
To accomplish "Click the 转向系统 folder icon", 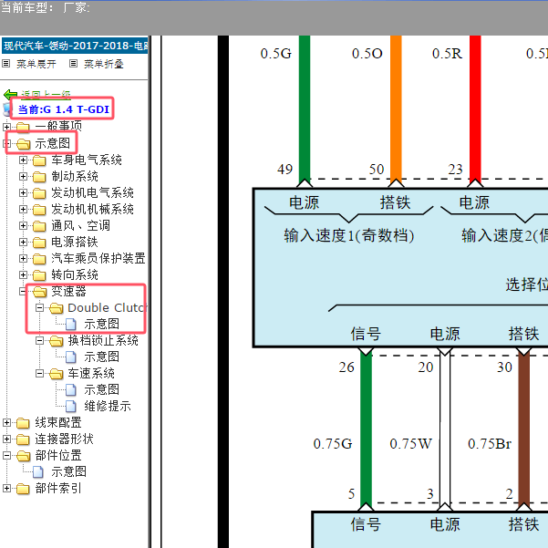I will (x=39, y=275).
